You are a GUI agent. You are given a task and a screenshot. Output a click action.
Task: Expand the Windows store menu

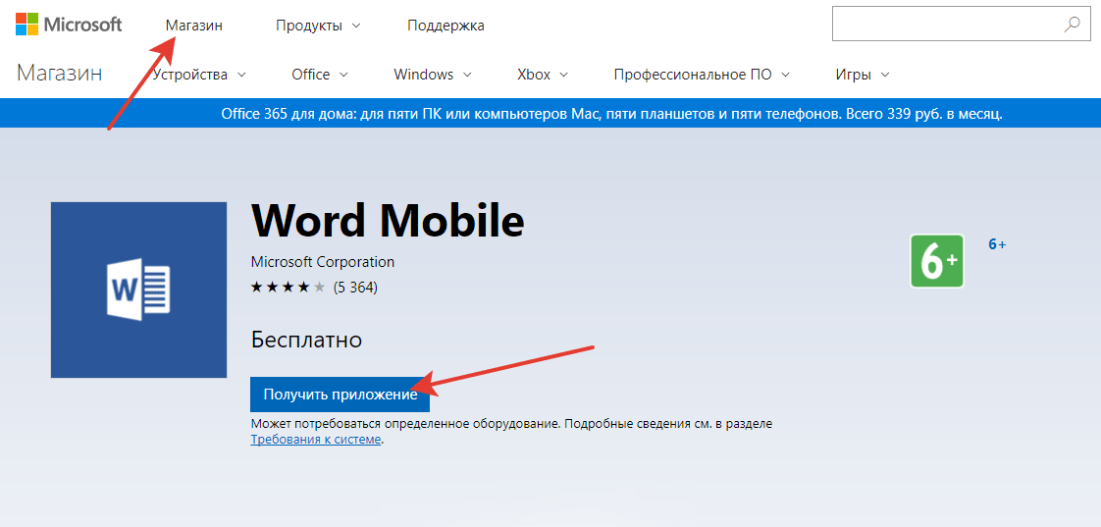click(x=433, y=75)
